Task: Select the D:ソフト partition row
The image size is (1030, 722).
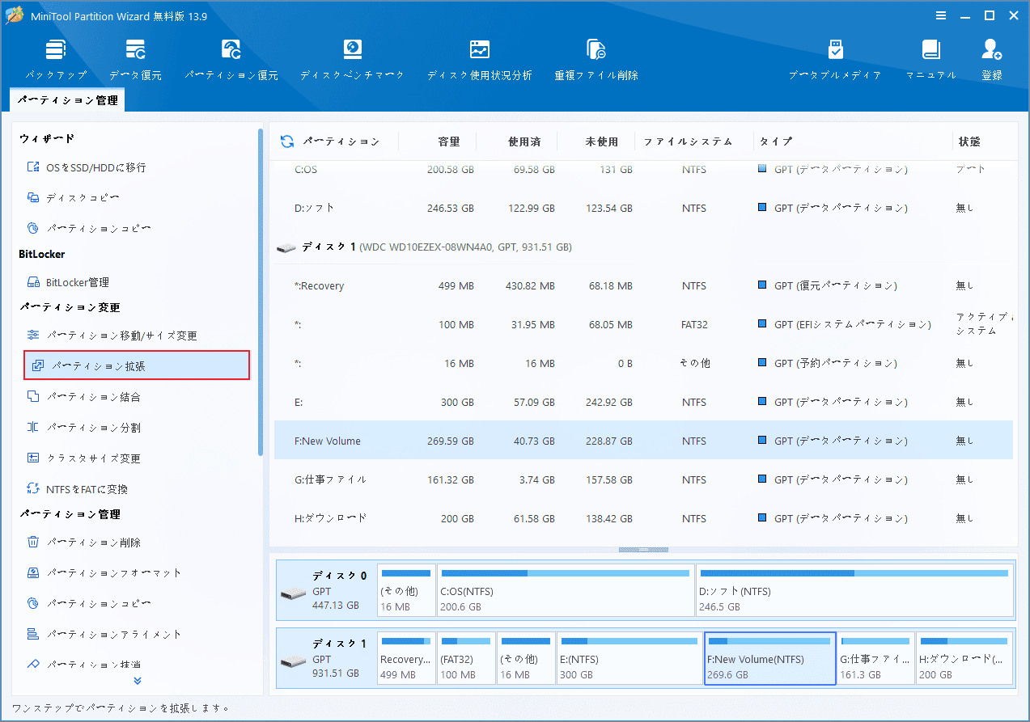Action: click(x=643, y=208)
